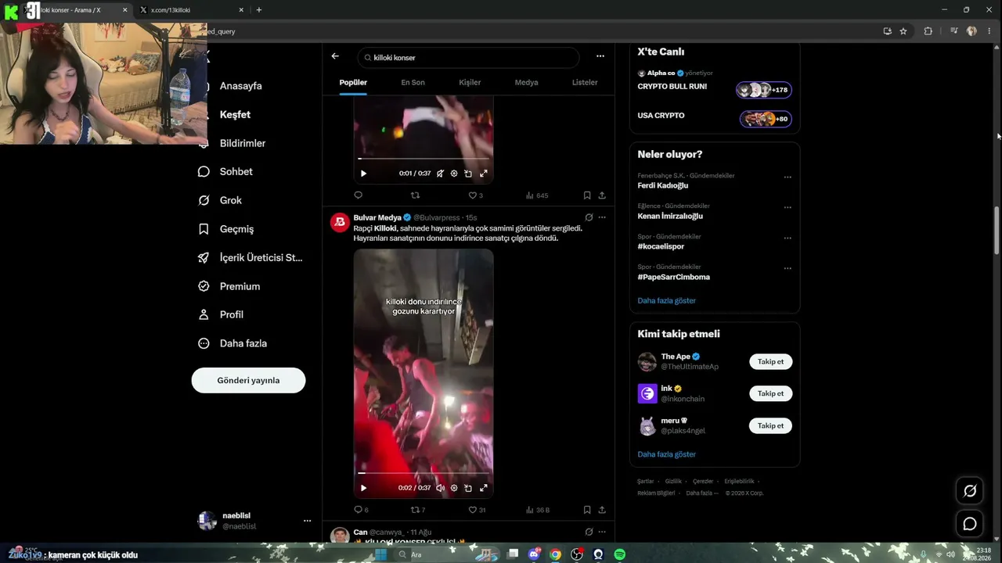Open the Listeler tab

tap(585, 82)
